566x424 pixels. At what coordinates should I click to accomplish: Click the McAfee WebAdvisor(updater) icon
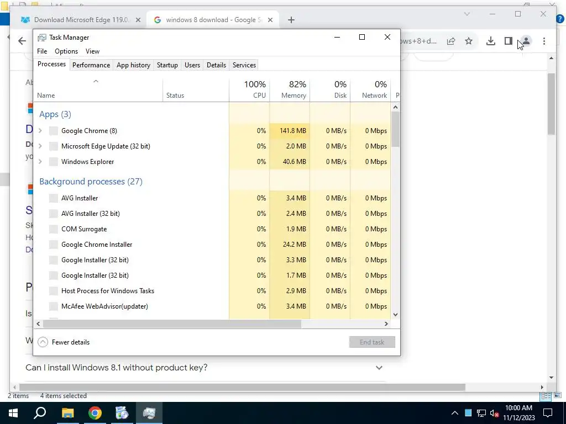click(x=54, y=306)
